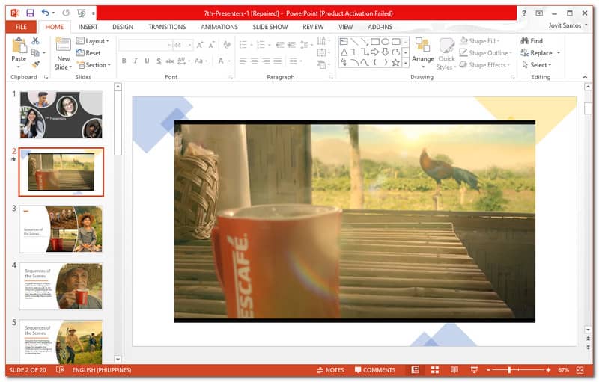This screenshot has height=382, width=599.
Task: Click ENGLISH (PHILIPPINES) language indicator
Action: tap(102, 370)
